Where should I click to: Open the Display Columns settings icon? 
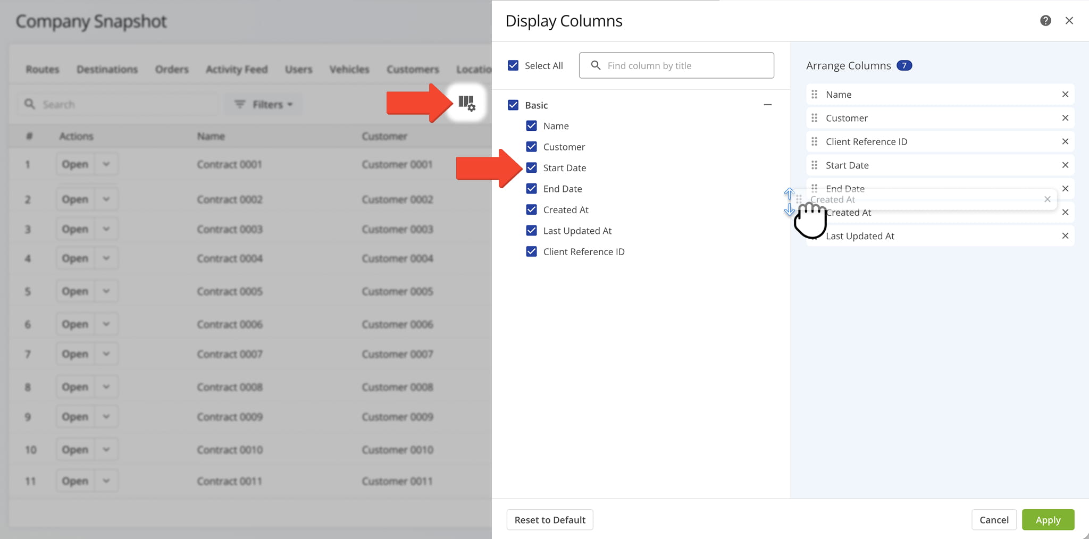coord(467,103)
